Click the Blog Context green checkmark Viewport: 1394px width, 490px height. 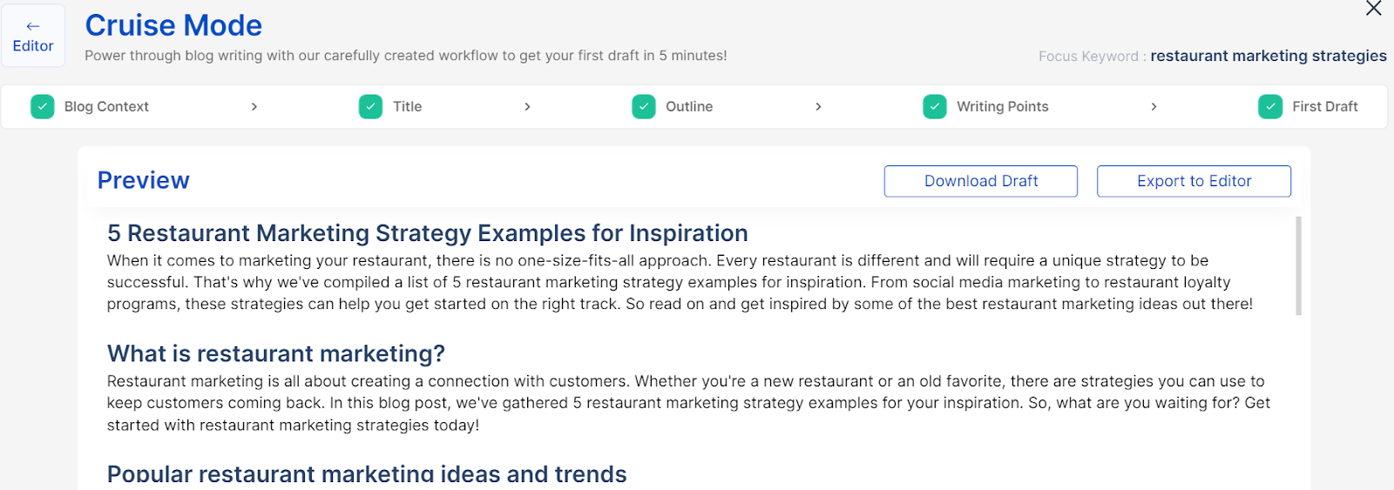point(43,106)
